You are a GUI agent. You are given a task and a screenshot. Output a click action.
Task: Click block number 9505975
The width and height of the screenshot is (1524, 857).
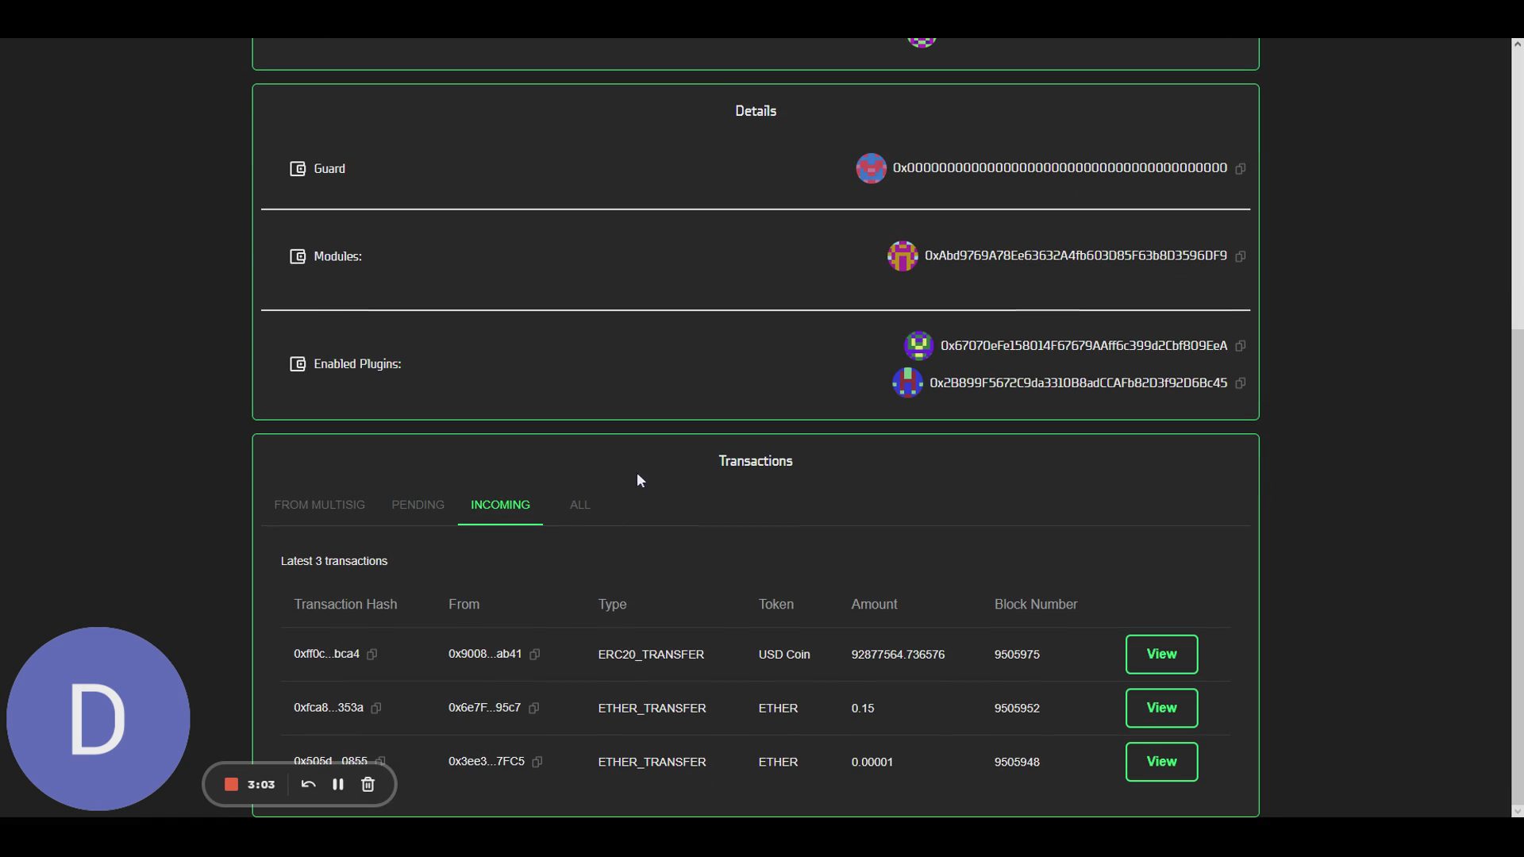(1017, 655)
